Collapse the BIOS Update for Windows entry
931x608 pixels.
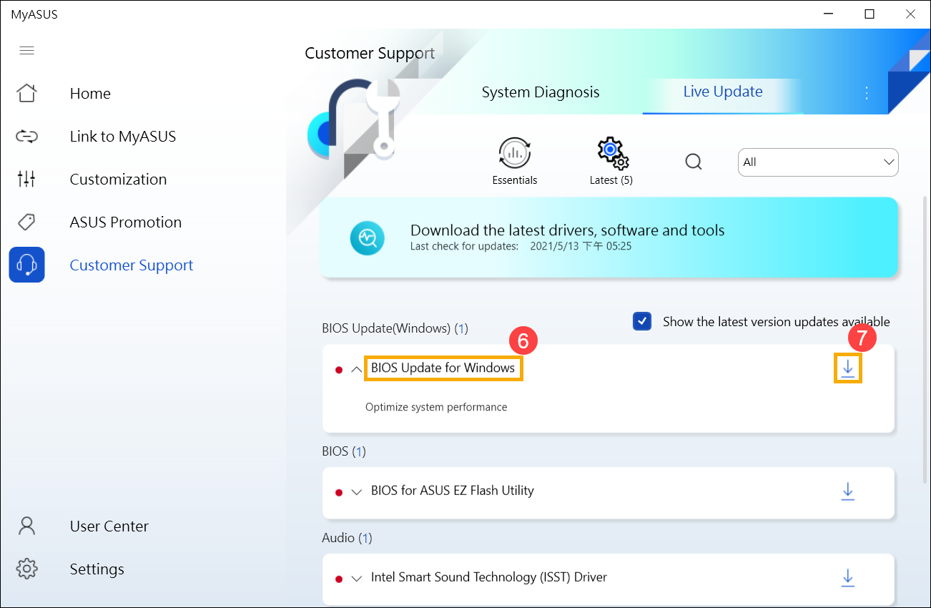(357, 370)
